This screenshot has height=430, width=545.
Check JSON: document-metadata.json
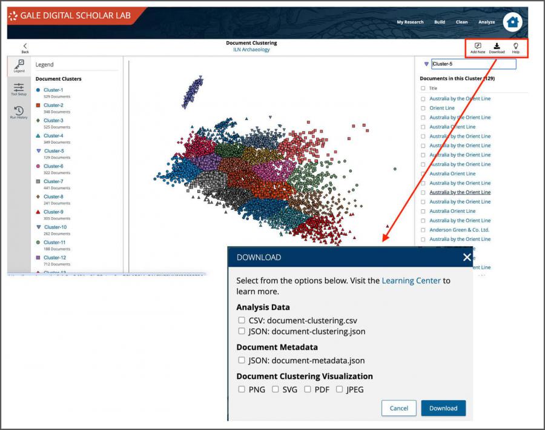click(242, 360)
